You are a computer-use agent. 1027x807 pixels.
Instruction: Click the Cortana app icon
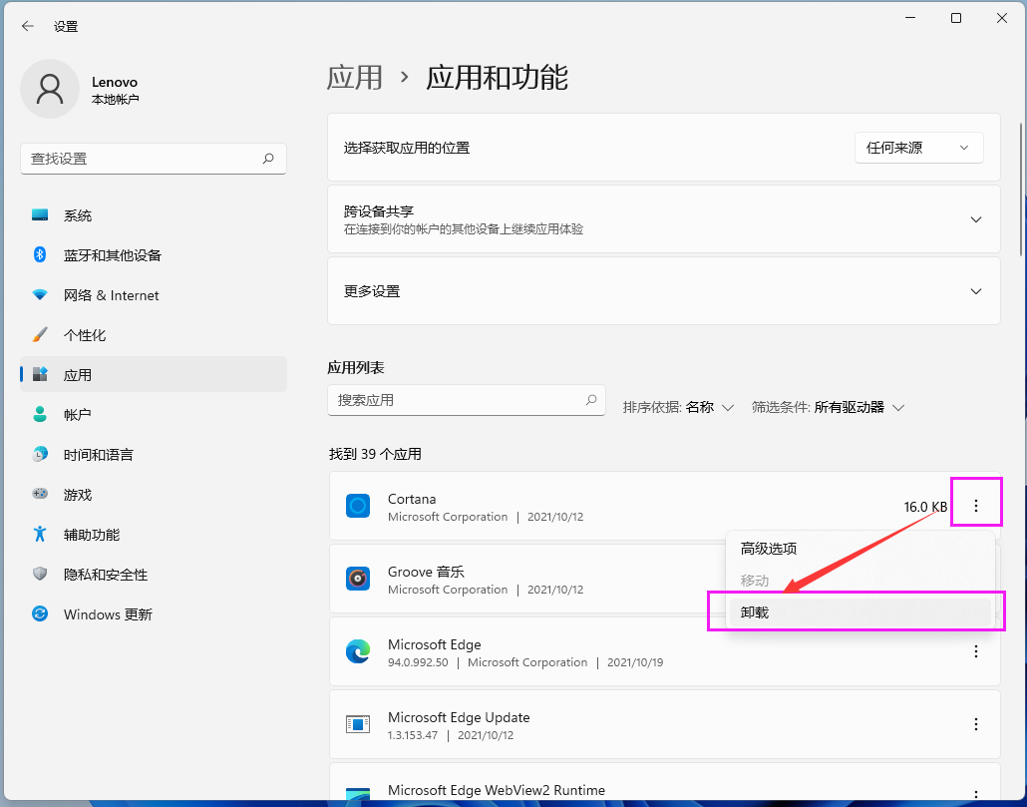coord(358,506)
